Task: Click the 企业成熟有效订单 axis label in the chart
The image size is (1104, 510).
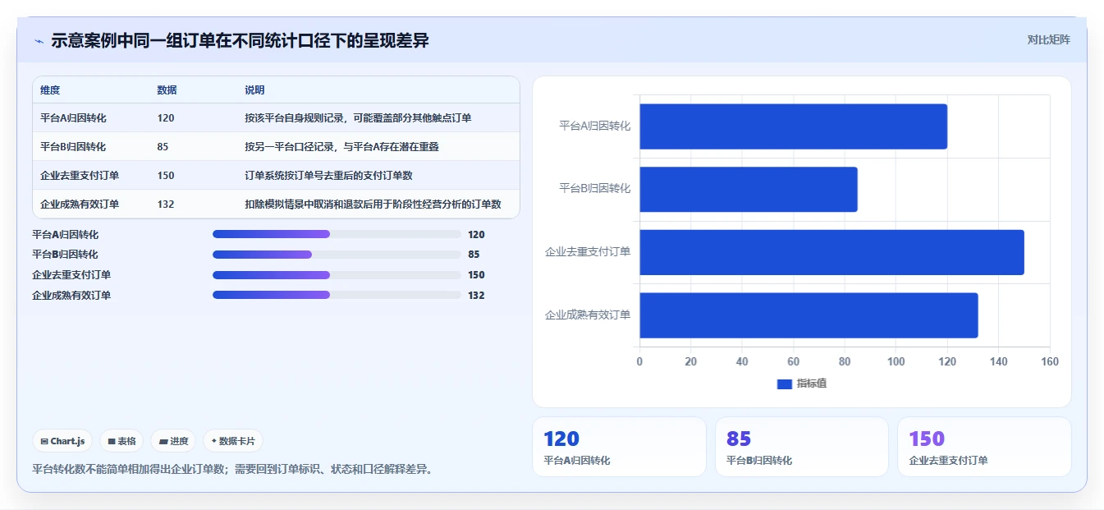Action: pyautogui.click(x=588, y=315)
